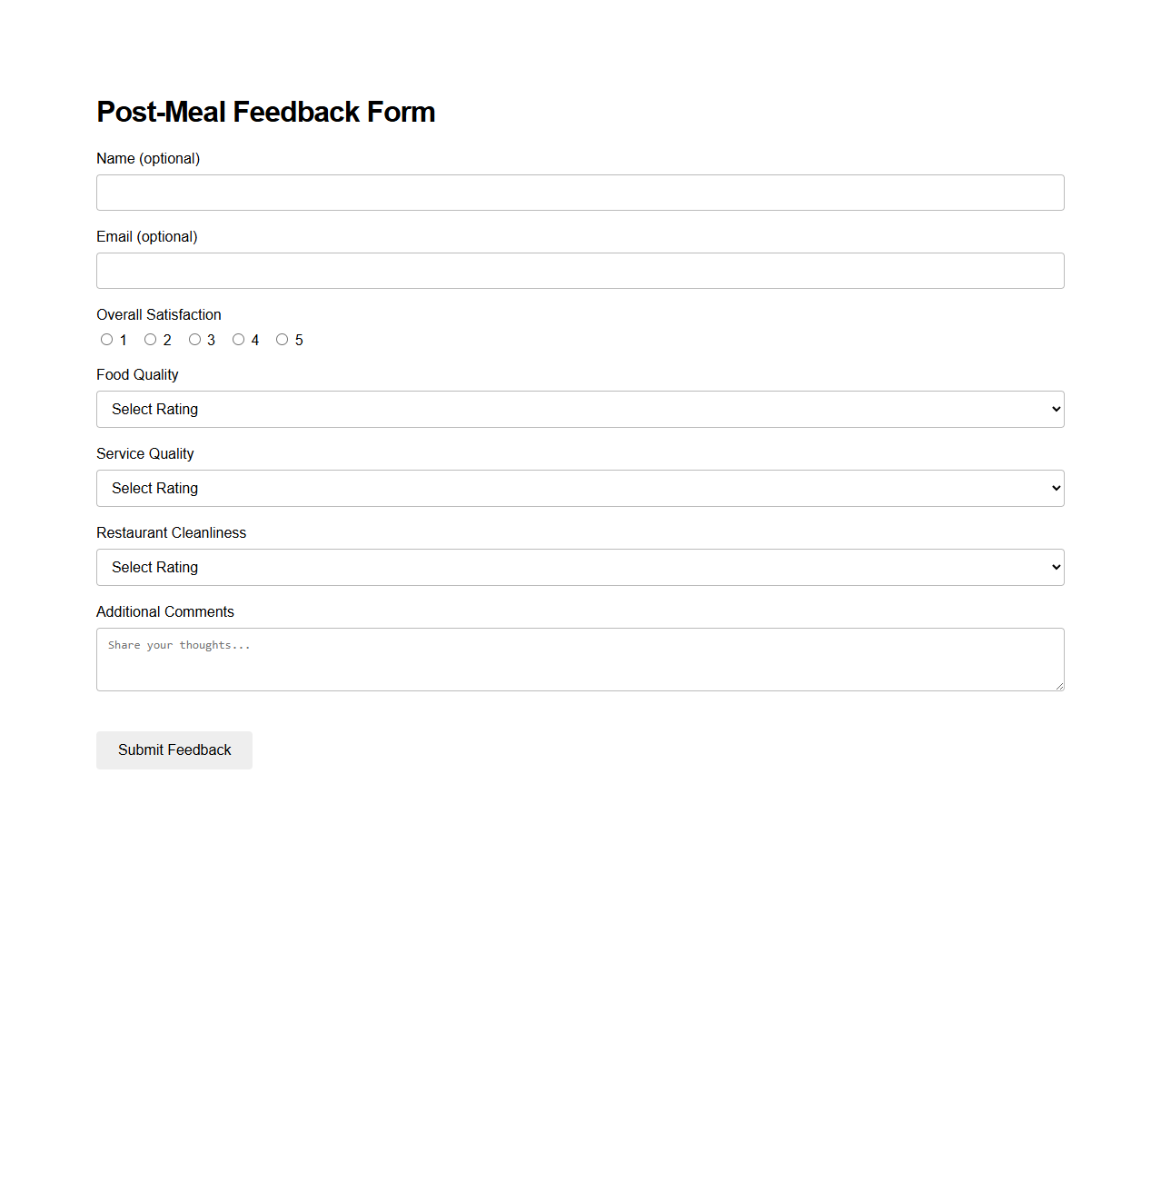Open the Restaurant Cleanliness rating dropdown
The height and width of the screenshot is (1181, 1161).
pyautogui.click(x=580, y=567)
